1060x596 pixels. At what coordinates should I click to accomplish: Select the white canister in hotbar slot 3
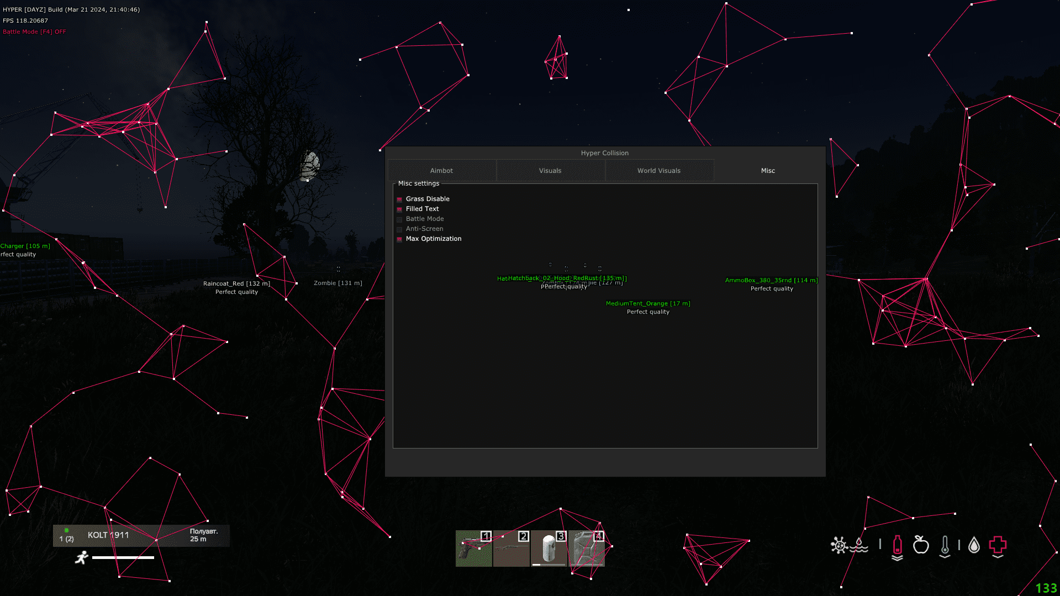click(549, 548)
